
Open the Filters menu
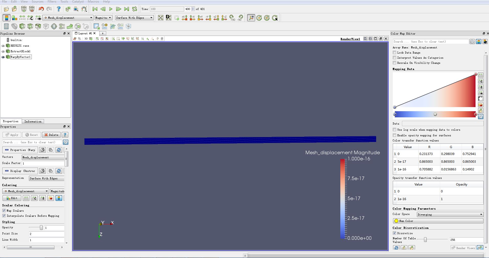(52, 2)
